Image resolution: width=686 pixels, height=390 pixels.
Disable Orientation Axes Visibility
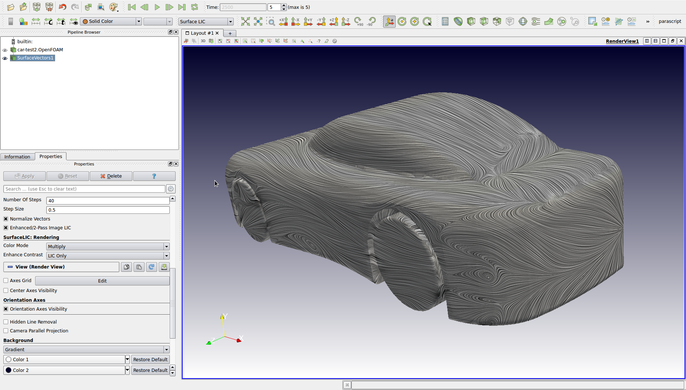(6, 309)
